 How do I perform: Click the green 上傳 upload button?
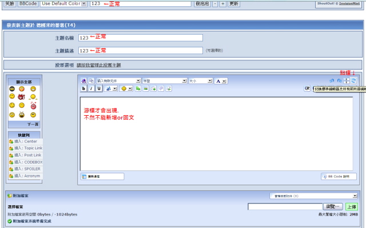(x=352, y=206)
